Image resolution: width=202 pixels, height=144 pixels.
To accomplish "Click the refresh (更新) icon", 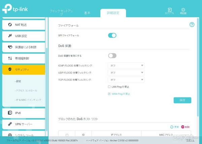I will pos(172,127).
